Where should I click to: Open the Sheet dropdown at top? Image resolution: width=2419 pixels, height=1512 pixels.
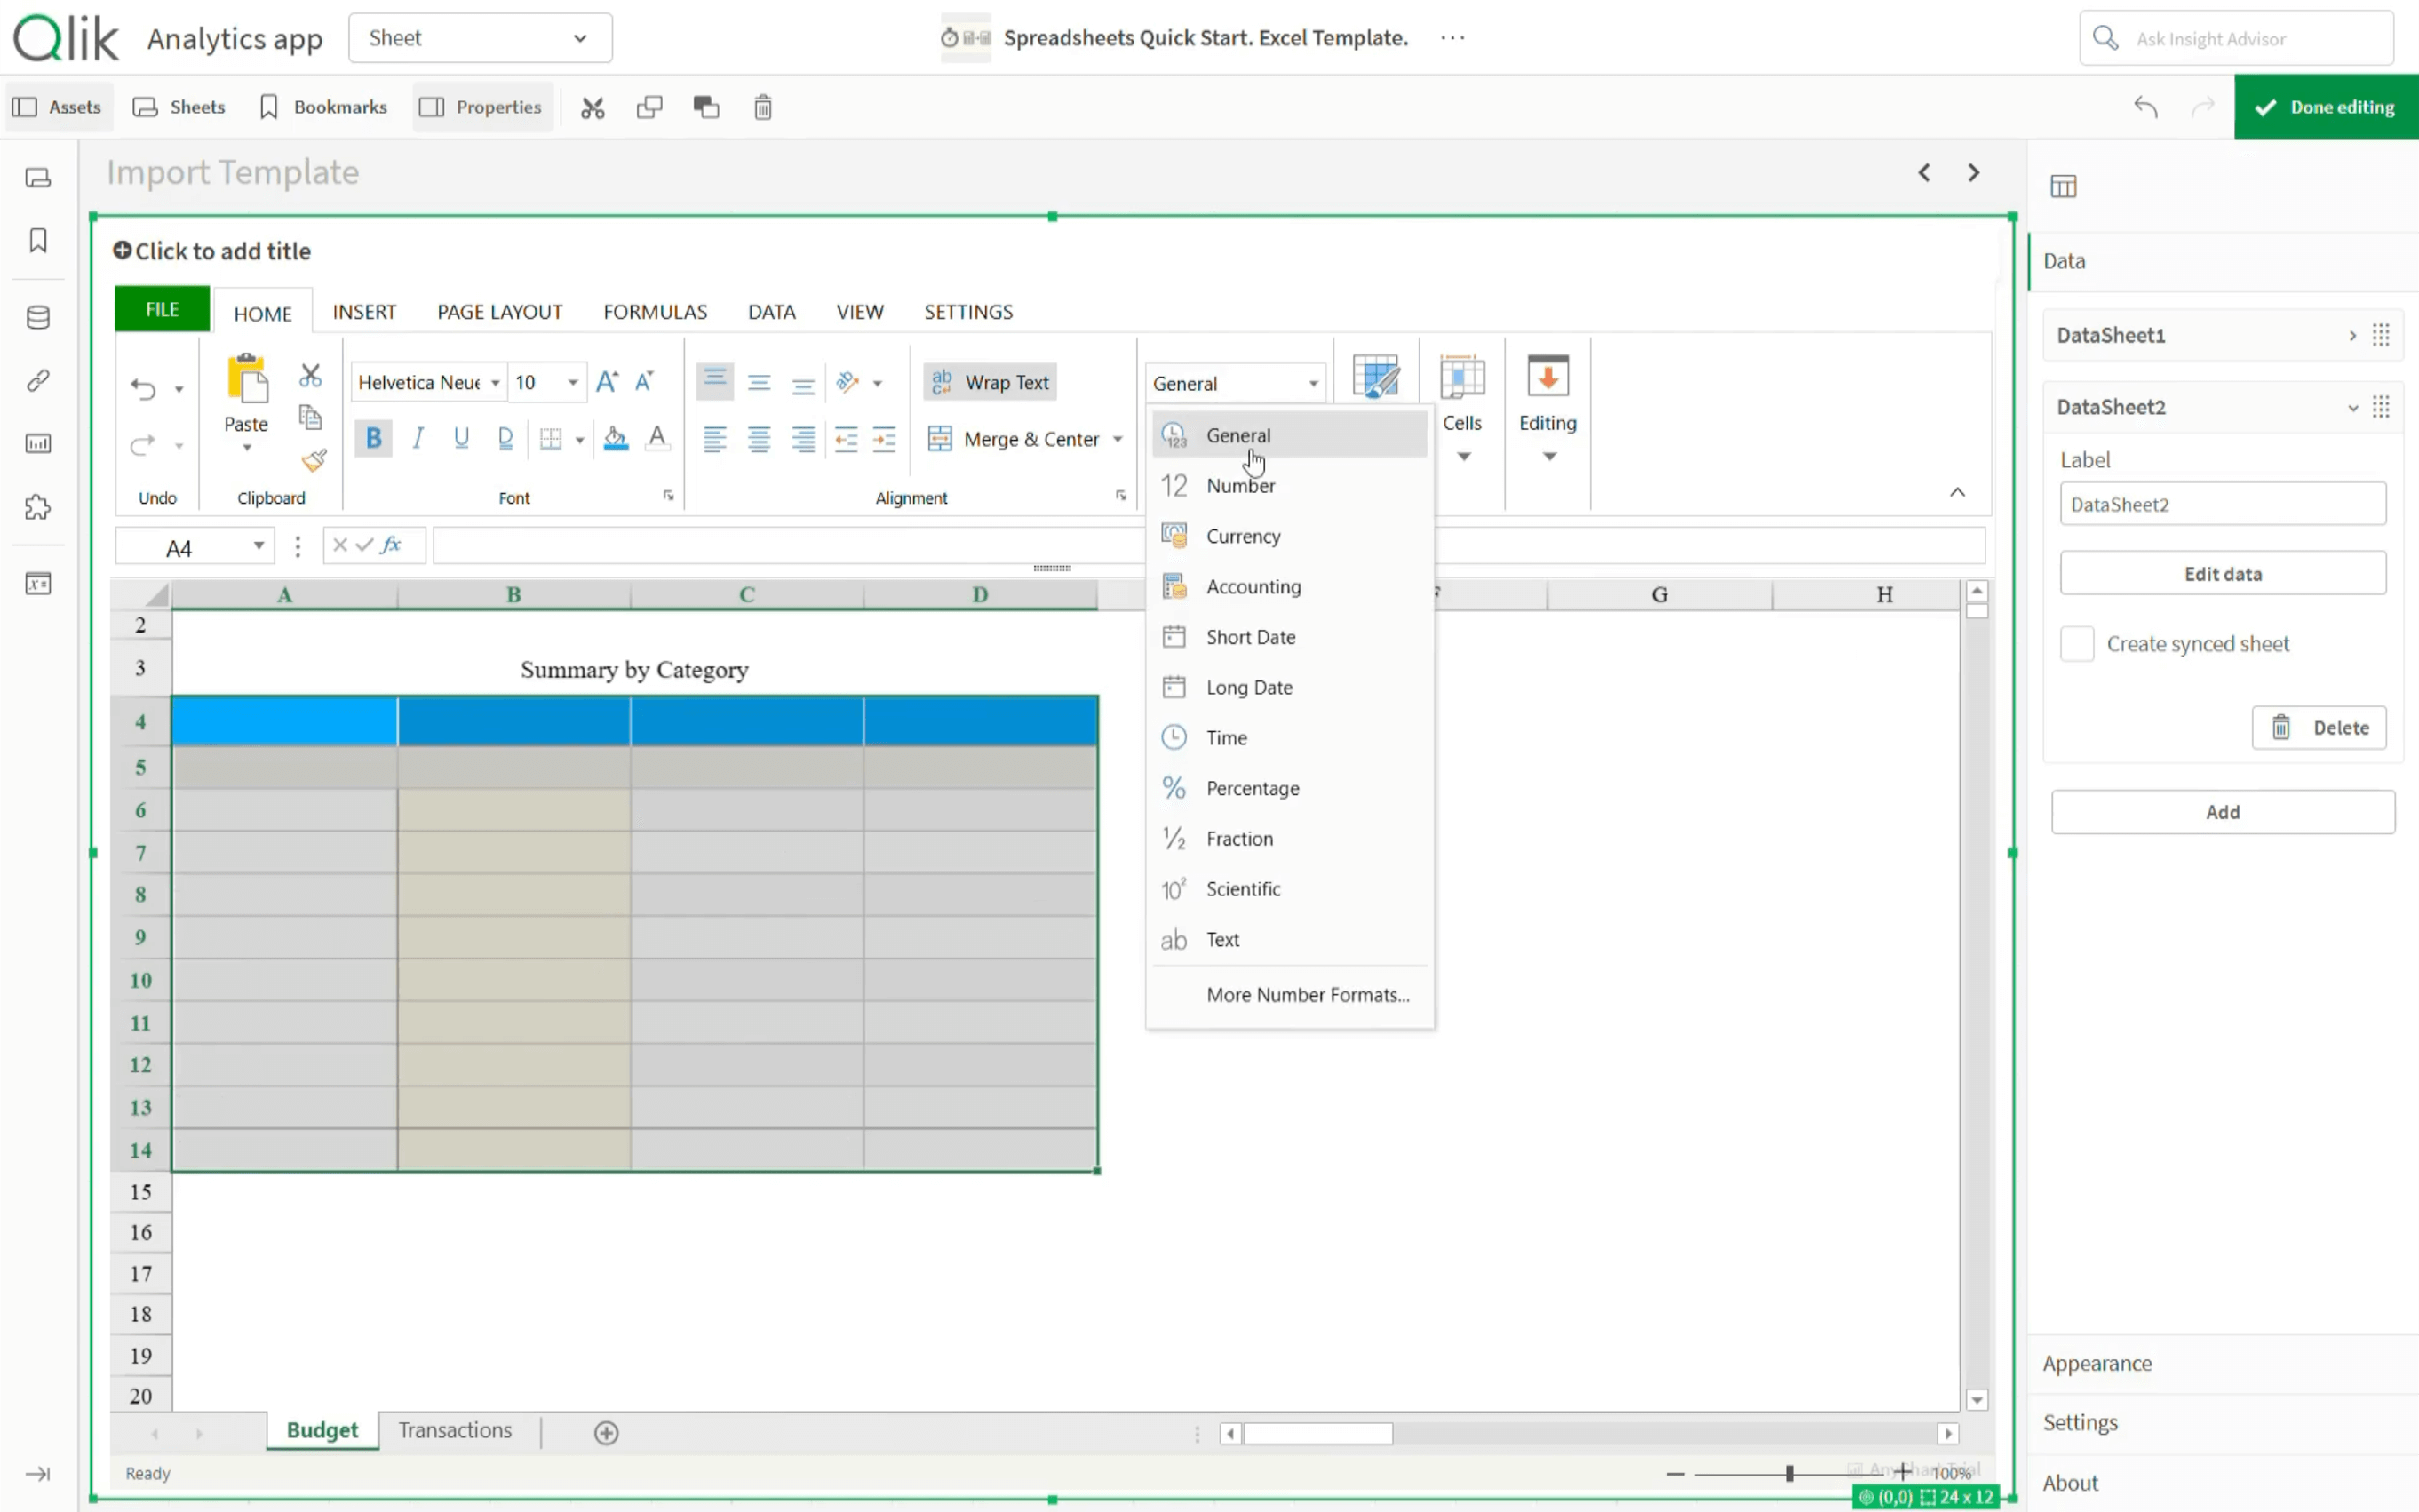480,38
